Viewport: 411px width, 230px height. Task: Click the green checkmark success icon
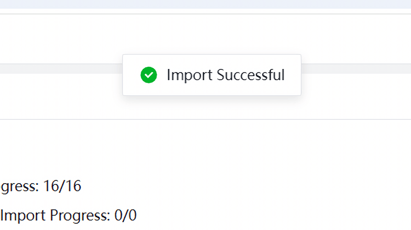pos(149,75)
